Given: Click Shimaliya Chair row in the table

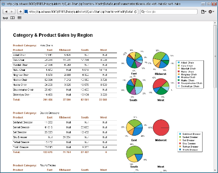Looking at the screenshot, I should coord(64,95).
